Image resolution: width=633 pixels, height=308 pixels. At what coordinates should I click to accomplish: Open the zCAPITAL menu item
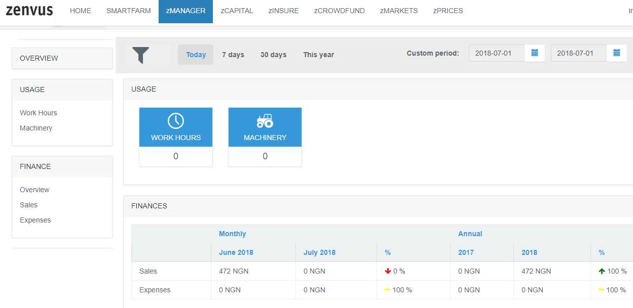pyautogui.click(x=237, y=11)
